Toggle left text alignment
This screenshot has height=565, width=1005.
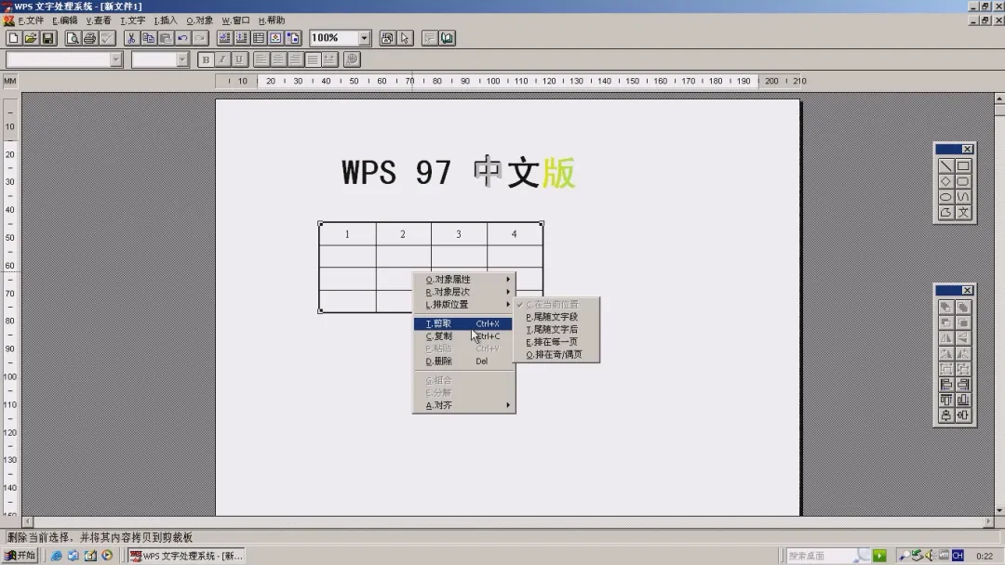[261, 59]
